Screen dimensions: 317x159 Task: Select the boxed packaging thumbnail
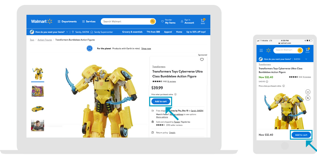click(37, 91)
